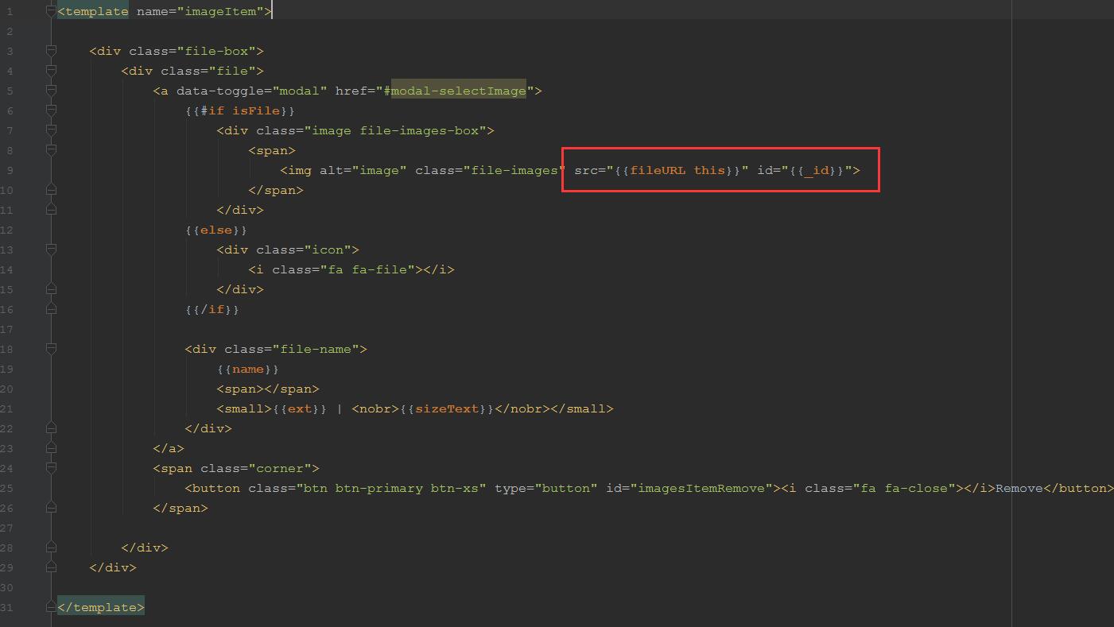1114x627 pixels.
Task: Collapse the corner span fold marker, line 24
Action: pos(51,468)
